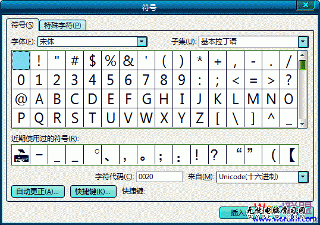Select the letter Z cell
The width and height of the screenshot is (320, 225).
point(200,118)
